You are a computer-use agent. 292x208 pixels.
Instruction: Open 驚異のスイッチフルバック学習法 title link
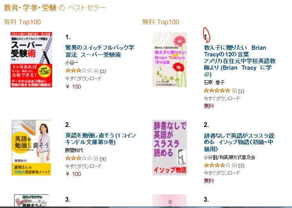point(100,51)
